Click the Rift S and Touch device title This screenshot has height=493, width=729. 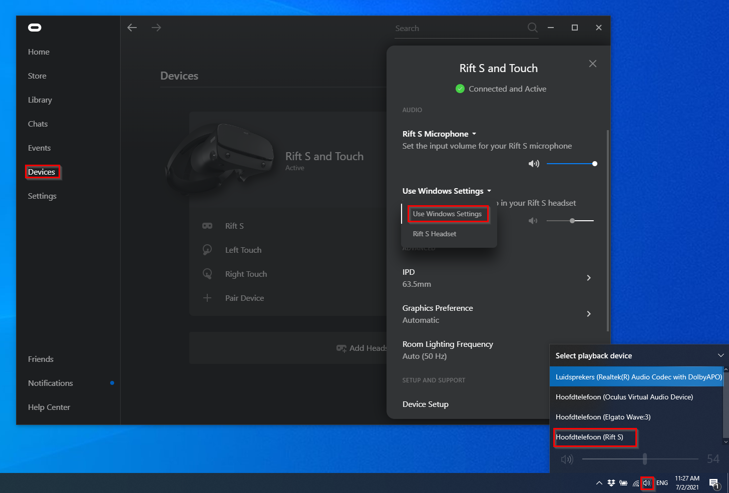[x=324, y=156]
